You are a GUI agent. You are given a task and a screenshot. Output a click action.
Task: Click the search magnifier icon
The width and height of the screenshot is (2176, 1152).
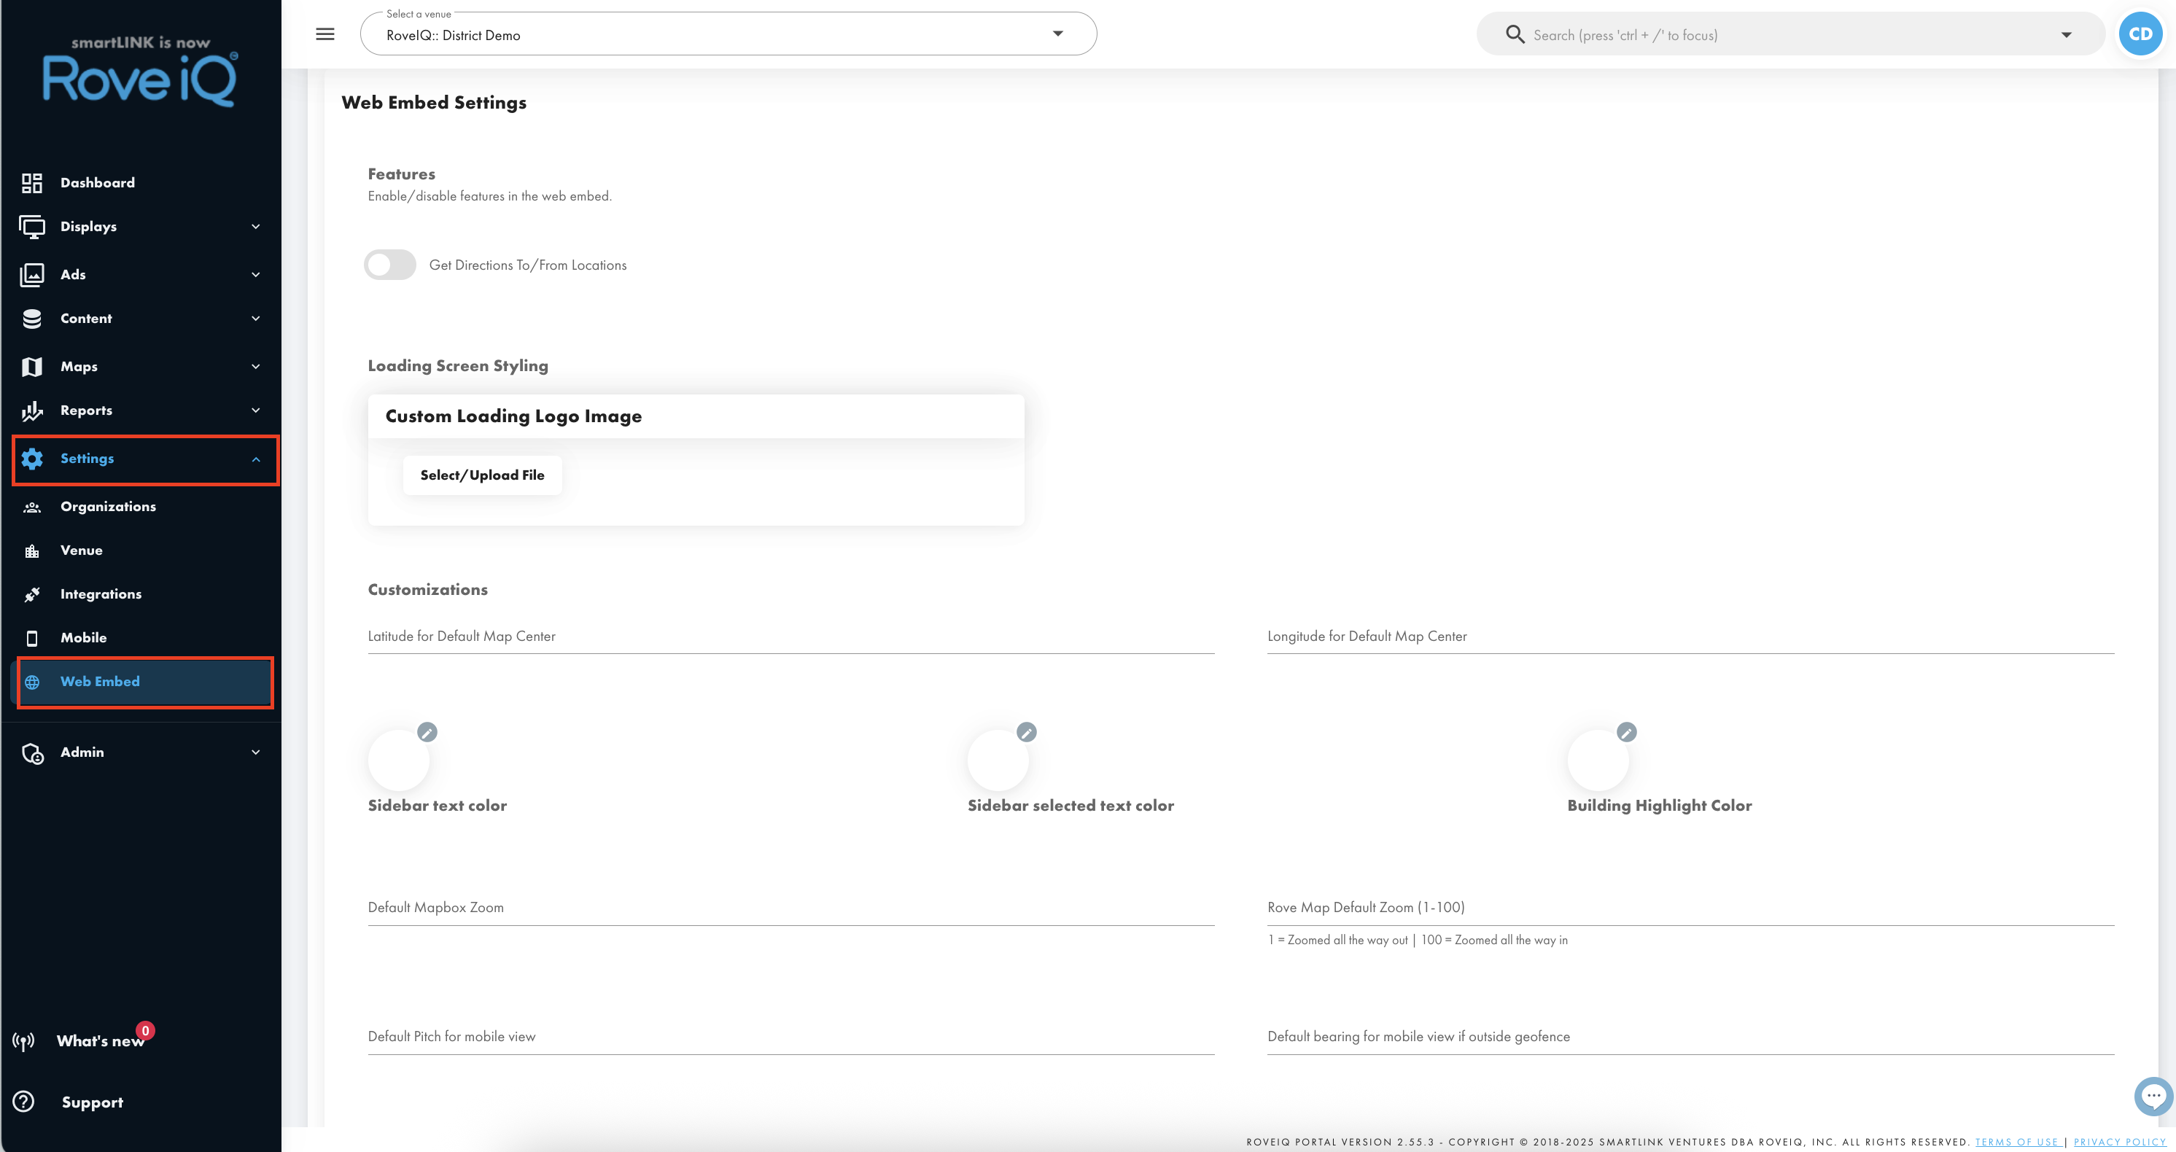click(x=1515, y=34)
